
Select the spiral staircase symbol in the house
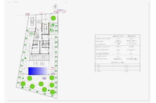(x=37, y=37)
